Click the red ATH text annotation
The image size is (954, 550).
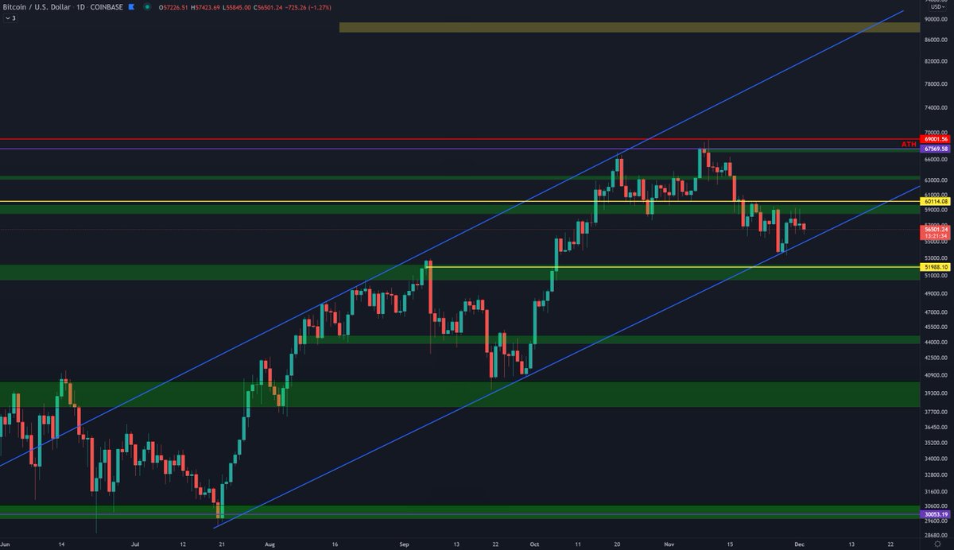tap(909, 145)
